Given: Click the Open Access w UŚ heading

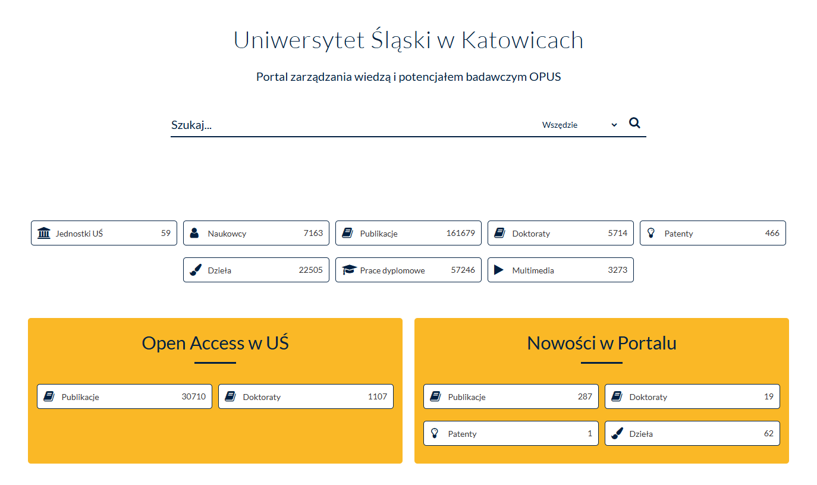Looking at the screenshot, I should pos(215,343).
